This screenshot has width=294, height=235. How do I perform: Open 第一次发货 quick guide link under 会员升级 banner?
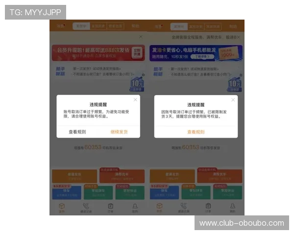(97, 69)
